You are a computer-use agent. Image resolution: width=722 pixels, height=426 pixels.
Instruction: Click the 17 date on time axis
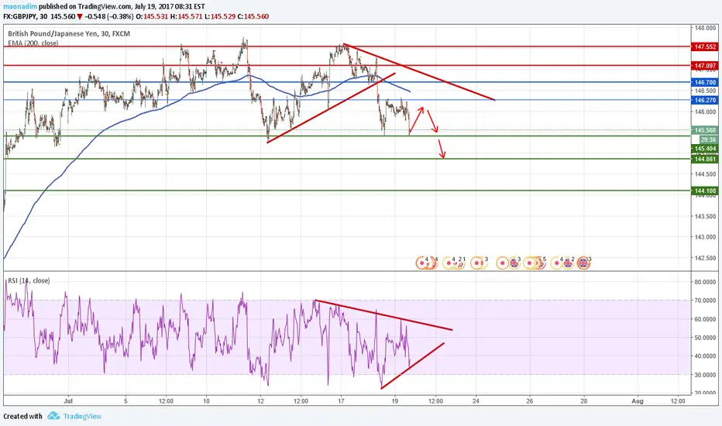click(x=341, y=401)
